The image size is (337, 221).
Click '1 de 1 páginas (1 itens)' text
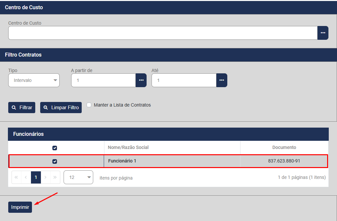pos(302,177)
